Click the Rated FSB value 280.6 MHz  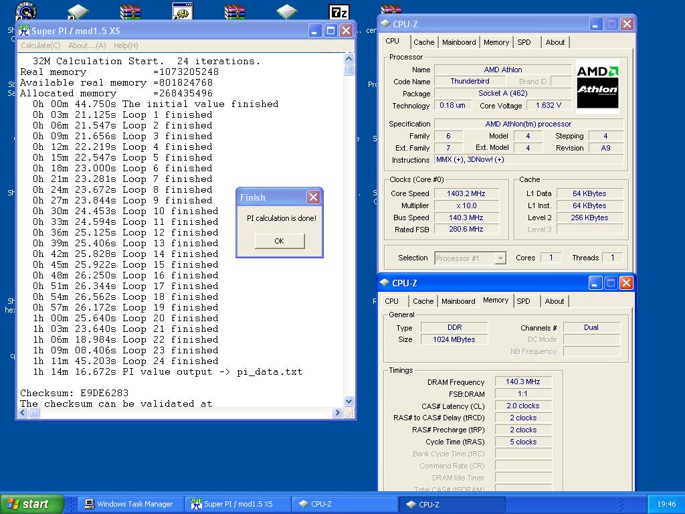click(x=466, y=230)
